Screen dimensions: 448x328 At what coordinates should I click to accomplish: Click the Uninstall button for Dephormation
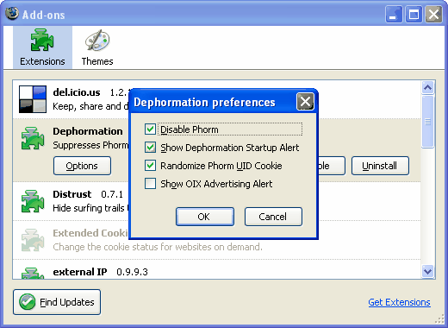pyautogui.click(x=380, y=166)
